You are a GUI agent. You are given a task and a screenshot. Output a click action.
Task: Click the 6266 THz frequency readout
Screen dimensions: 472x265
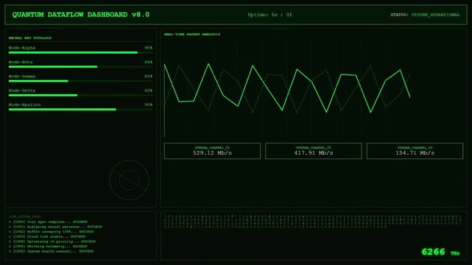click(440, 252)
